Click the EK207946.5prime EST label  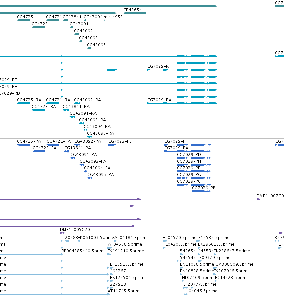(x=231, y=271)
